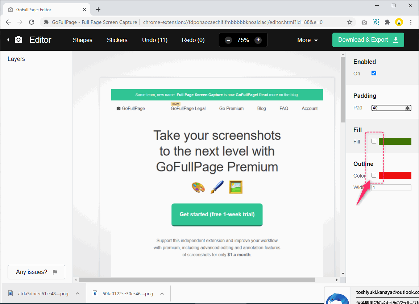Click the canvas vertical scrollbar thumb
Screen dimensions: 419x304
[x=343, y=89]
